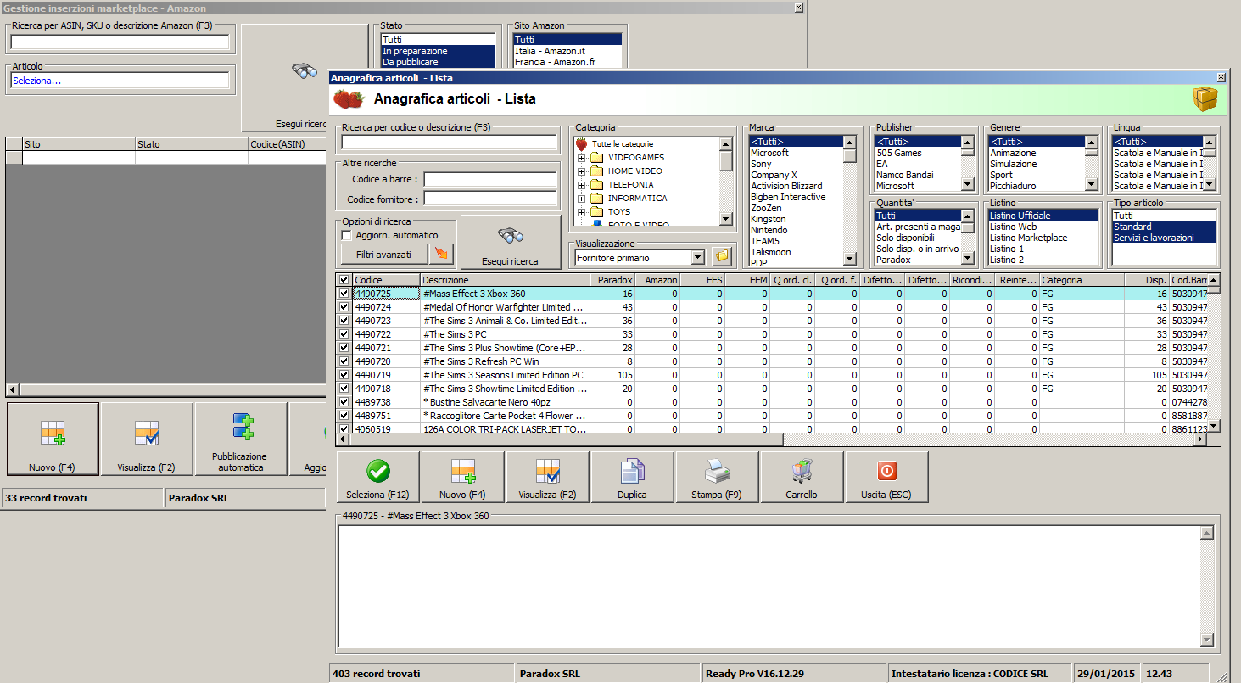Exit with the Uscita (ESC) button
Screen dimensions: 1241x683
[x=886, y=477]
